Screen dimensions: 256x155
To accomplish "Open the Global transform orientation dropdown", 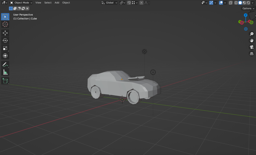I will [x=109, y=3].
